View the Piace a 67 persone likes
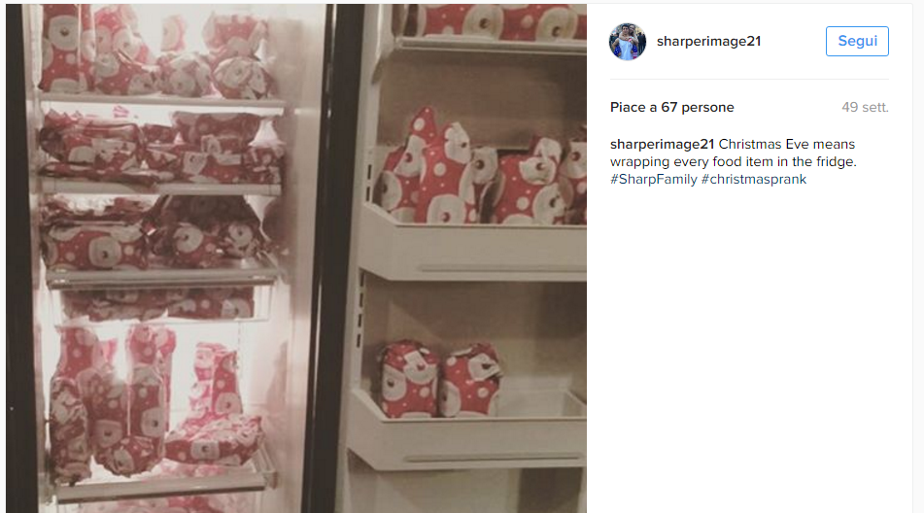924x513 pixels. pos(671,107)
